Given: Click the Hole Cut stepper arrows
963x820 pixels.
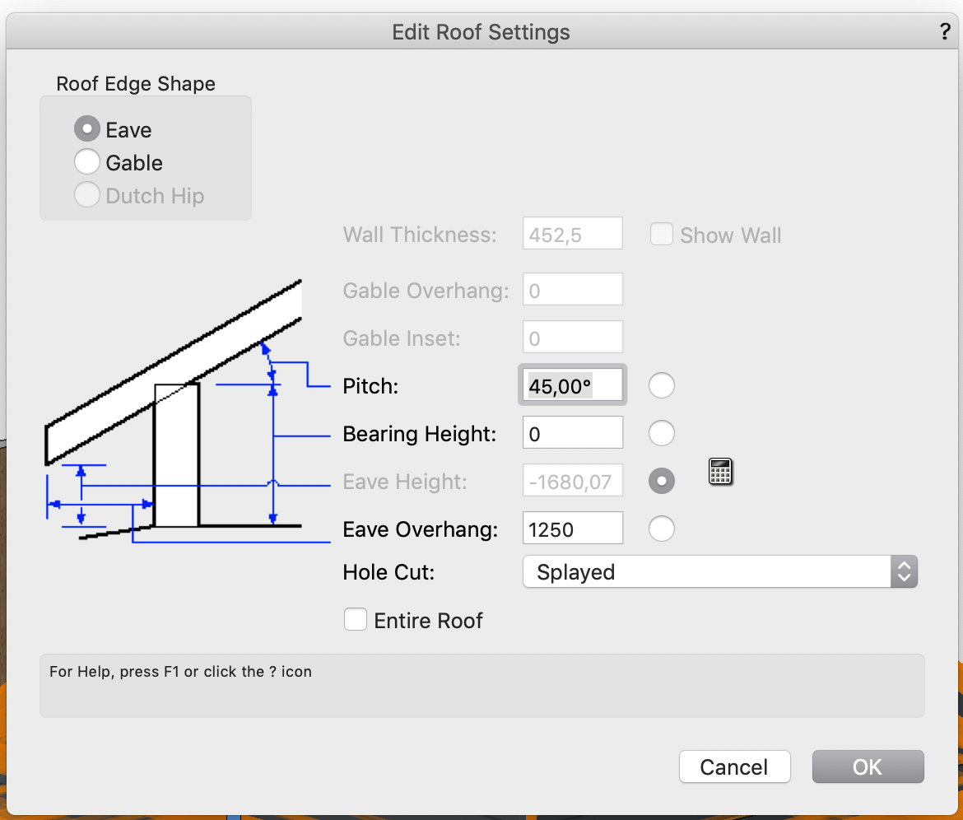Looking at the screenshot, I should 904,571.
